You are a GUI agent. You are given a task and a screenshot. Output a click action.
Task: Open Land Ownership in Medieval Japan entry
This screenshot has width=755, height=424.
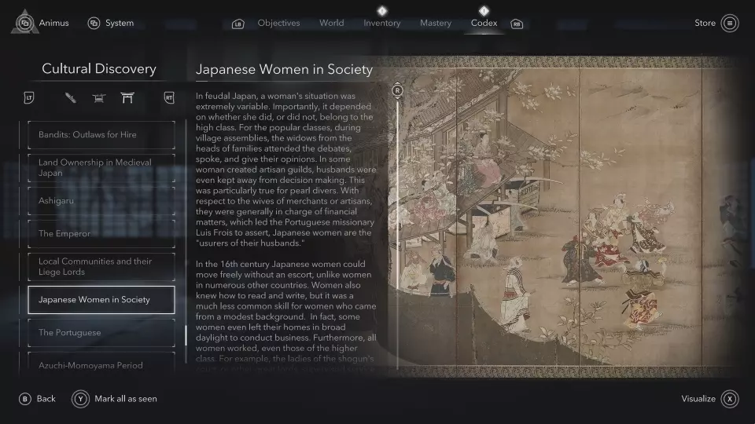(101, 168)
